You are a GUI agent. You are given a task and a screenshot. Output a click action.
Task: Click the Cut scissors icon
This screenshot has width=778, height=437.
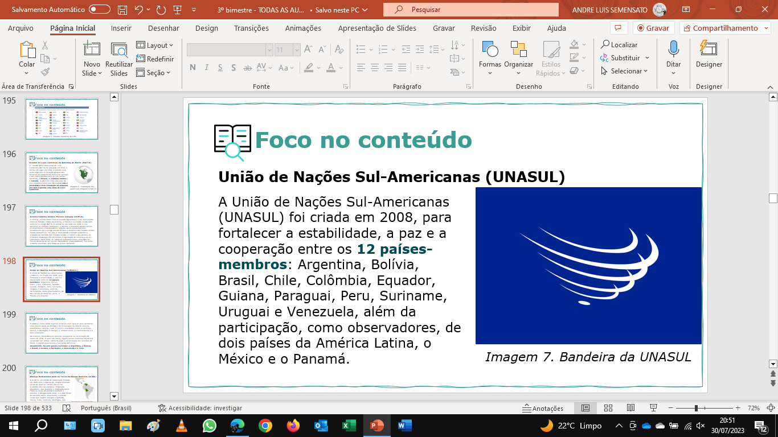[x=45, y=46]
